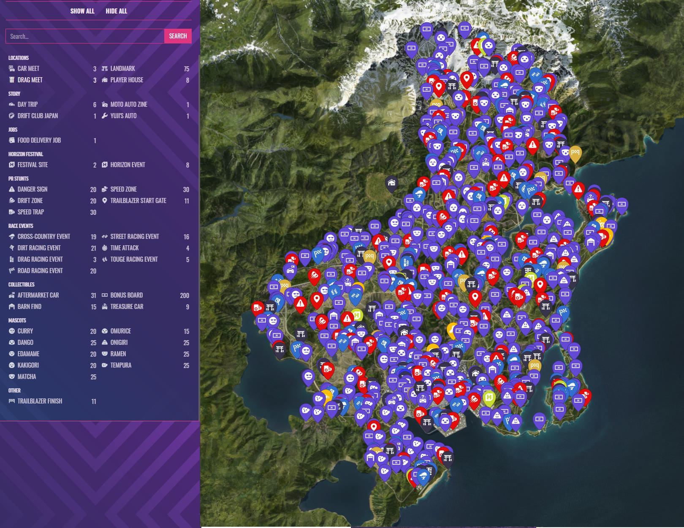Screen dimensions: 684x528
Task: Toggle Day Trip story markers
Action: [52, 104]
